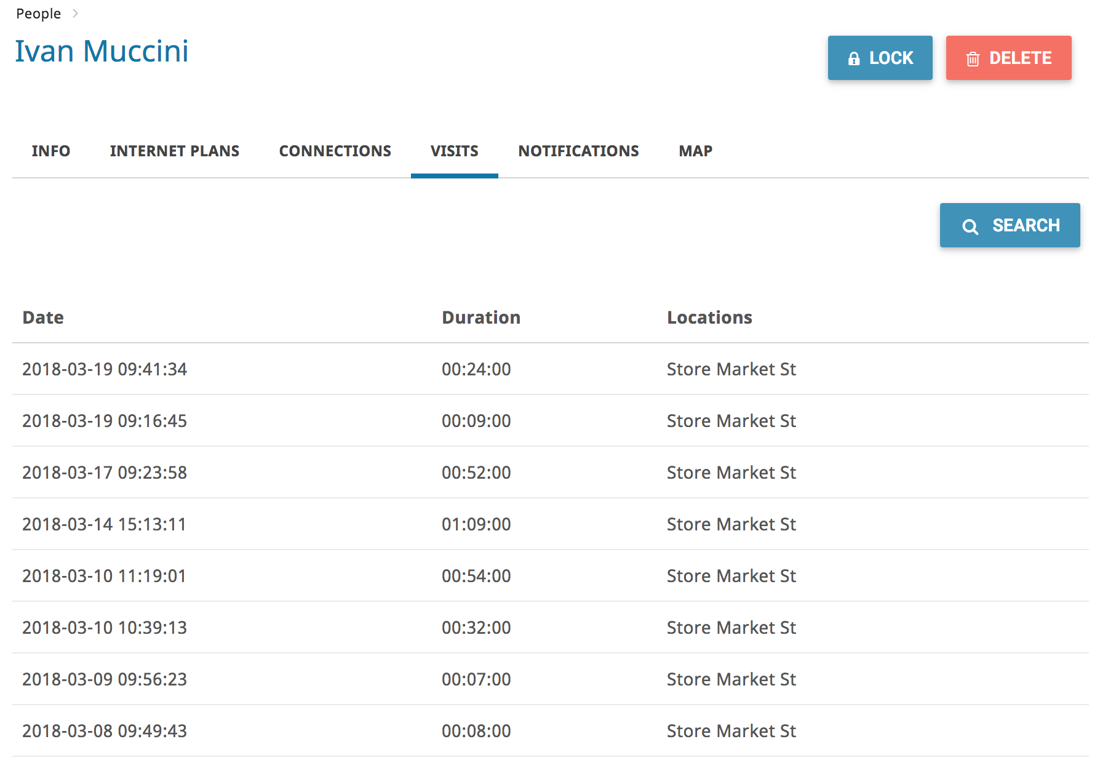Click duration value 00:07:00
The height and width of the screenshot is (763, 1100).
476,679
